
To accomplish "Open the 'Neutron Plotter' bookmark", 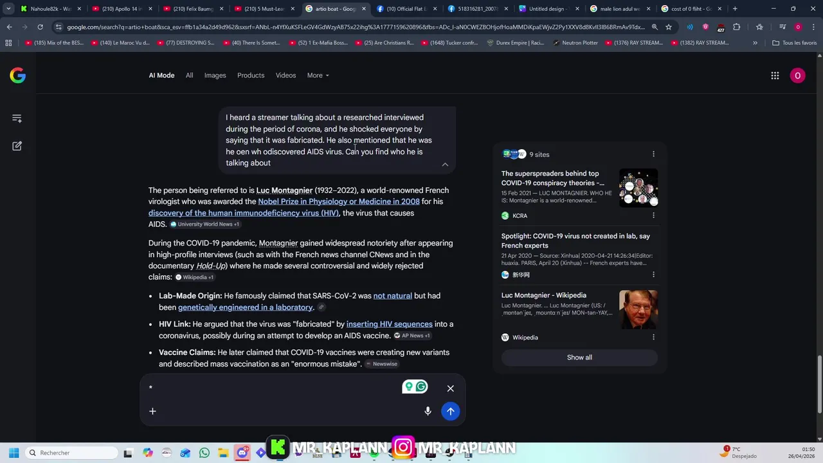I will tap(575, 42).
